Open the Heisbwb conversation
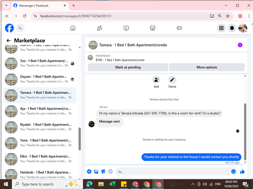 pyautogui.click(x=39, y=174)
